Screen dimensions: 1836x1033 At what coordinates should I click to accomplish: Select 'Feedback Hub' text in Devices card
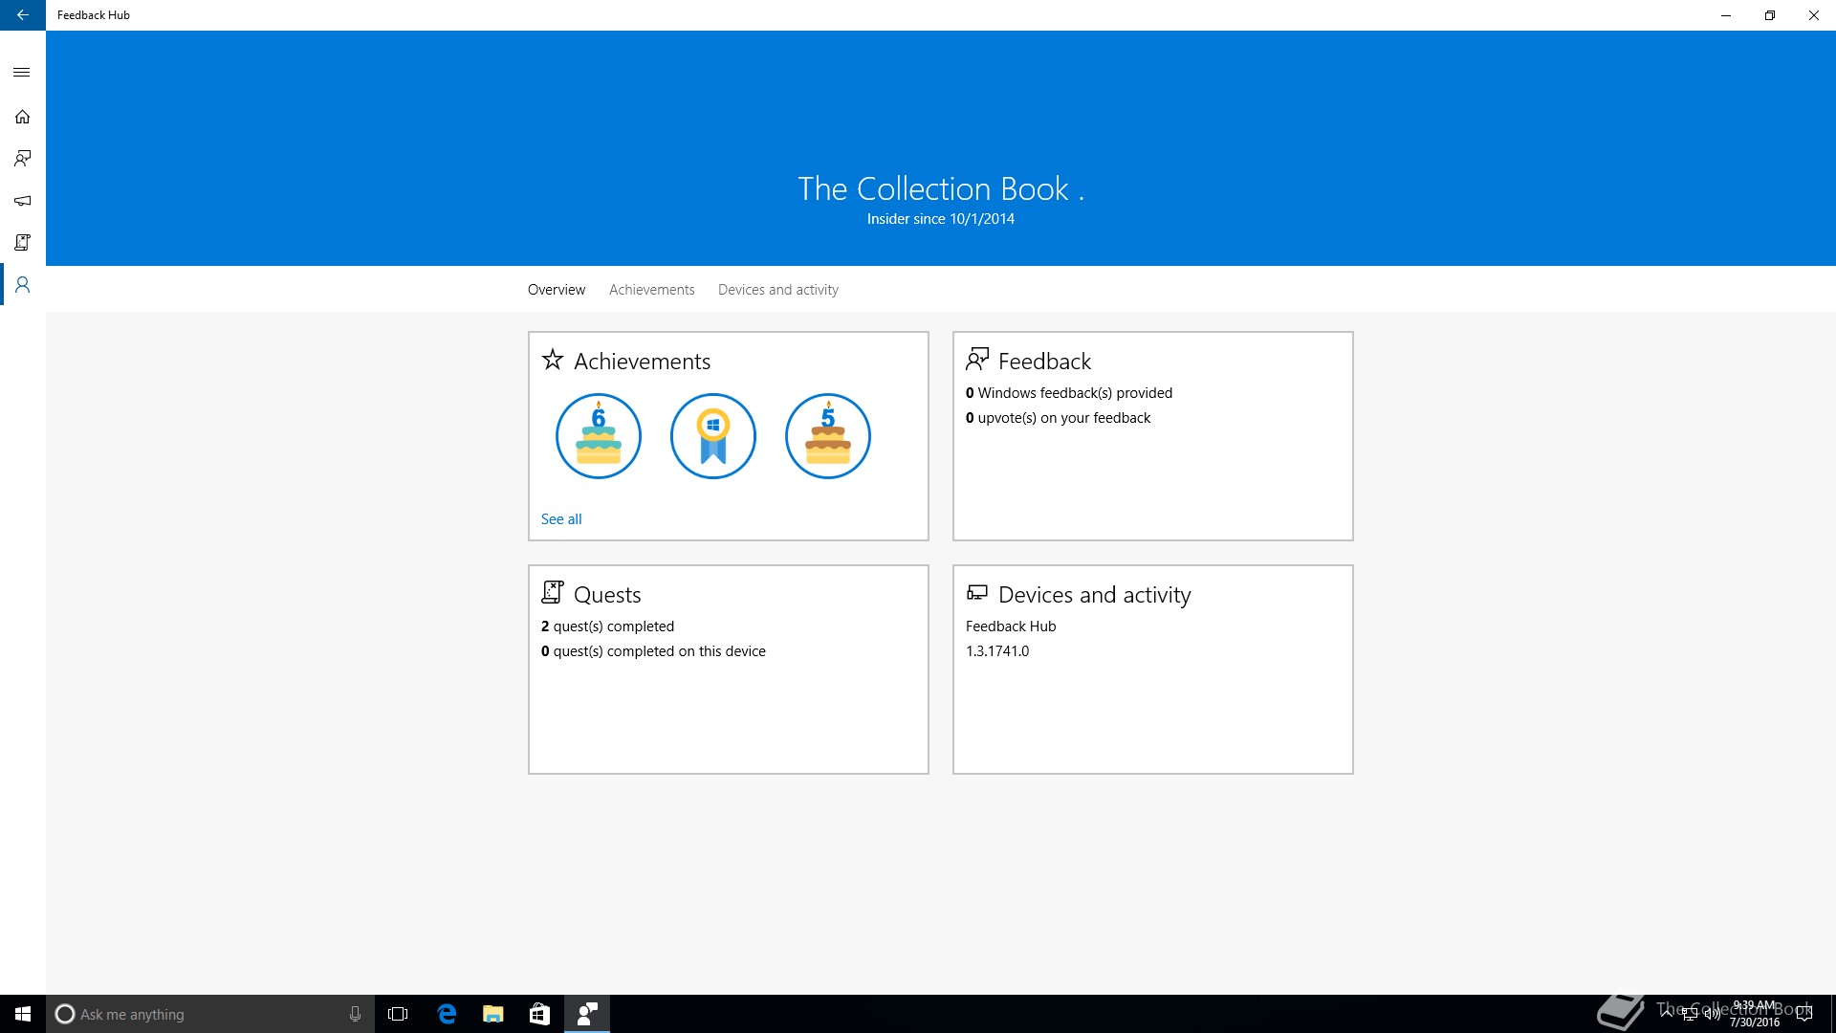point(1011,626)
